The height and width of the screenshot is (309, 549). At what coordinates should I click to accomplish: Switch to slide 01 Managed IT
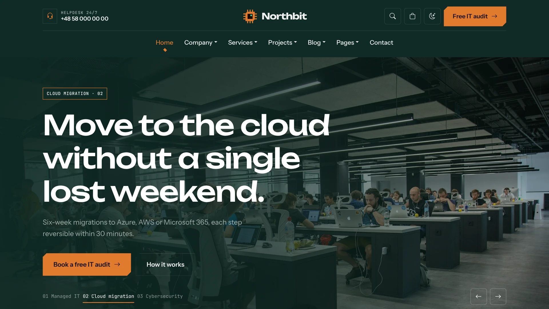(x=61, y=296)
